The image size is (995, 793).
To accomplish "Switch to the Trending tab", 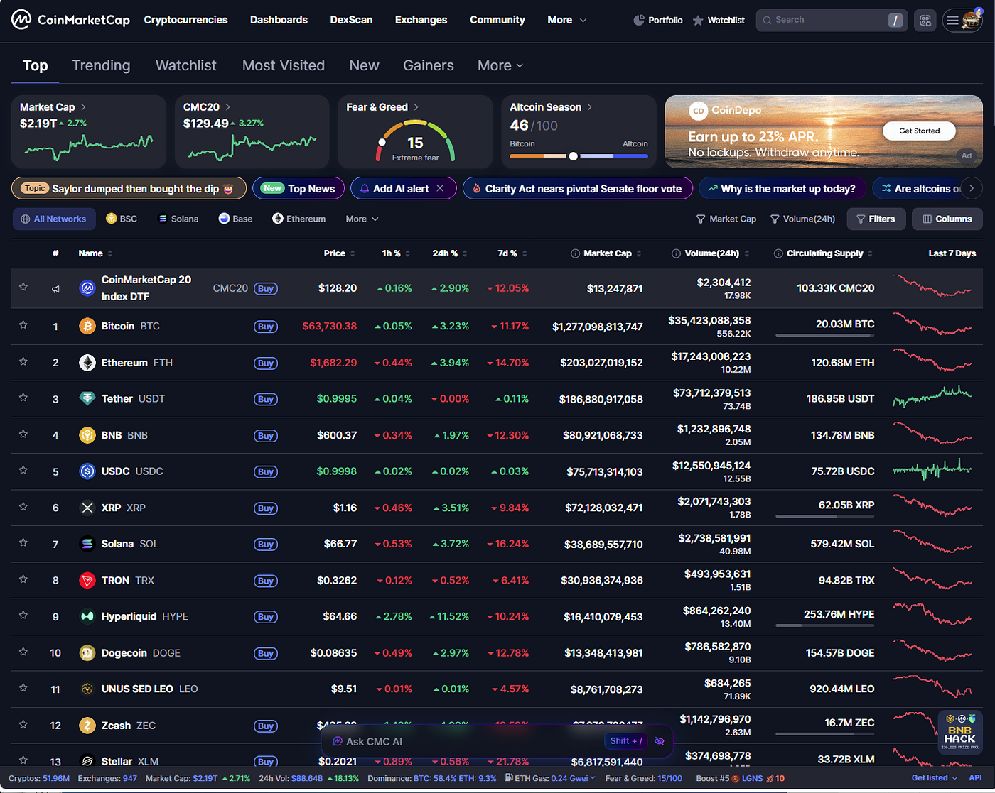I will (x=101, y=65).
